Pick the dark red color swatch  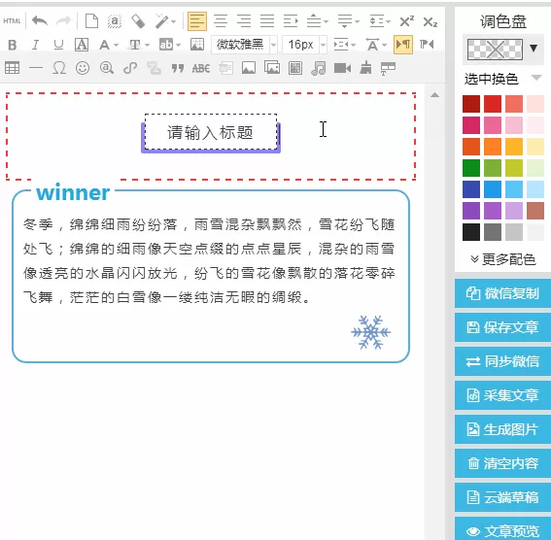click(471, 104)
